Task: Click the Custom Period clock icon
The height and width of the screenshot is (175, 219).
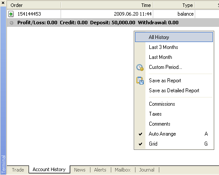Action: 140,68
